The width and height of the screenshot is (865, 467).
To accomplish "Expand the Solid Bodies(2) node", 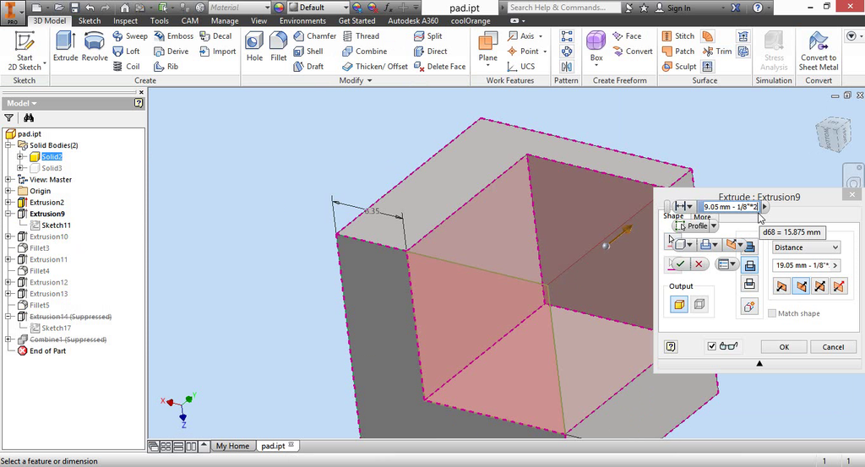I will coord(8,145).
